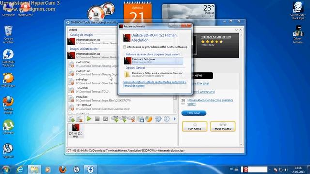This screenshot has width=310, height=174.
Task: Click the Windows Start button
Action: point(6,170)
